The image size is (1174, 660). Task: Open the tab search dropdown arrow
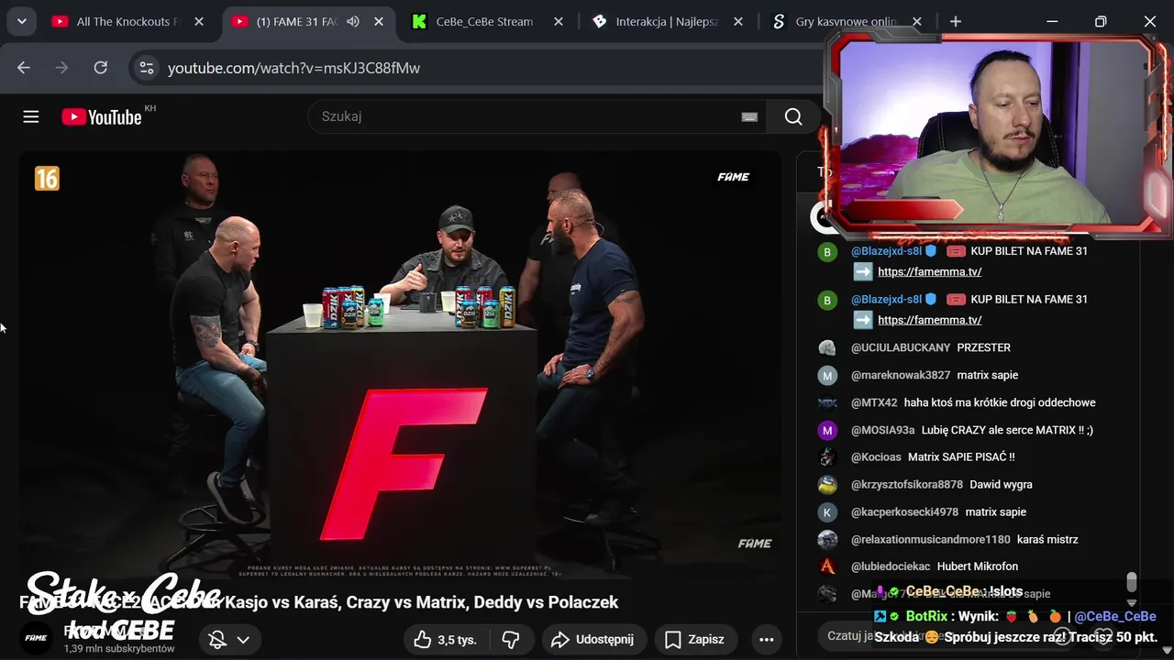click(x=21, y=21)
